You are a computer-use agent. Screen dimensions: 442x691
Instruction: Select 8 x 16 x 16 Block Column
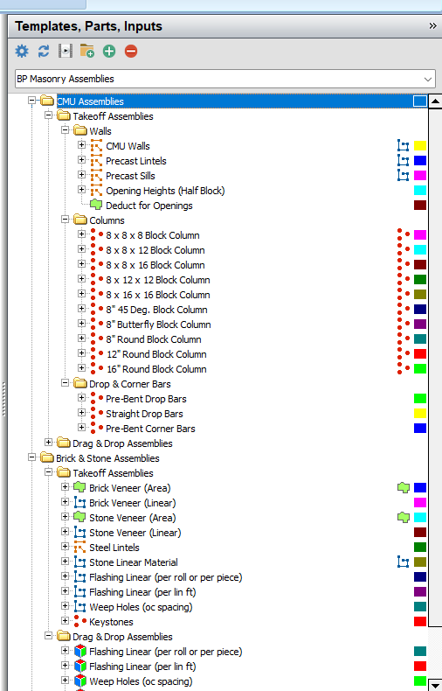click(158, 295)
